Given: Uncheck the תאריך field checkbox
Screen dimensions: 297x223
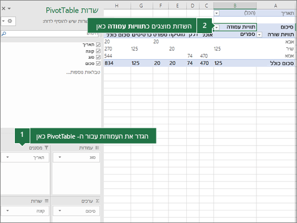Looking at the screenshot, I should (98, 45).
